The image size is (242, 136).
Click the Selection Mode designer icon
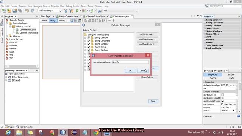point(71,20)
